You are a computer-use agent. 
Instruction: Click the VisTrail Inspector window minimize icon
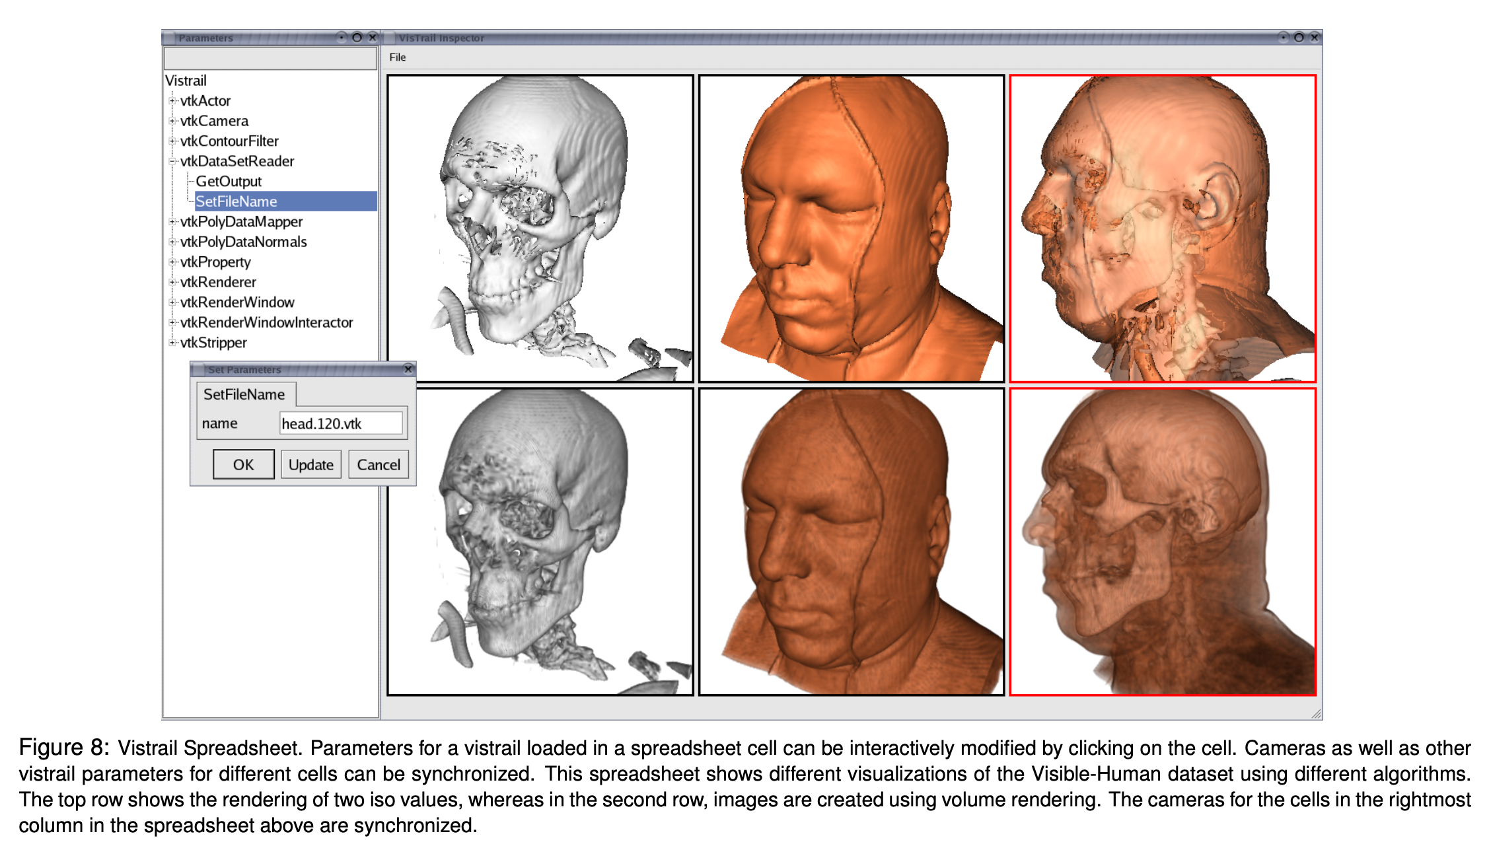tap(1282, 38)
